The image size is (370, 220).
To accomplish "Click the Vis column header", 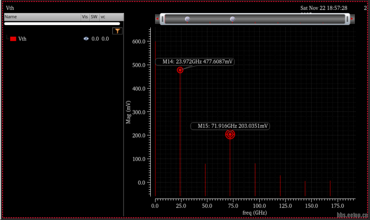I will [85, 17].
